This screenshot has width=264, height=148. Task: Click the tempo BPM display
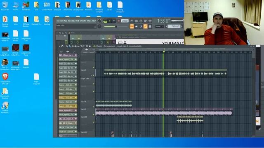click(125, 21)
